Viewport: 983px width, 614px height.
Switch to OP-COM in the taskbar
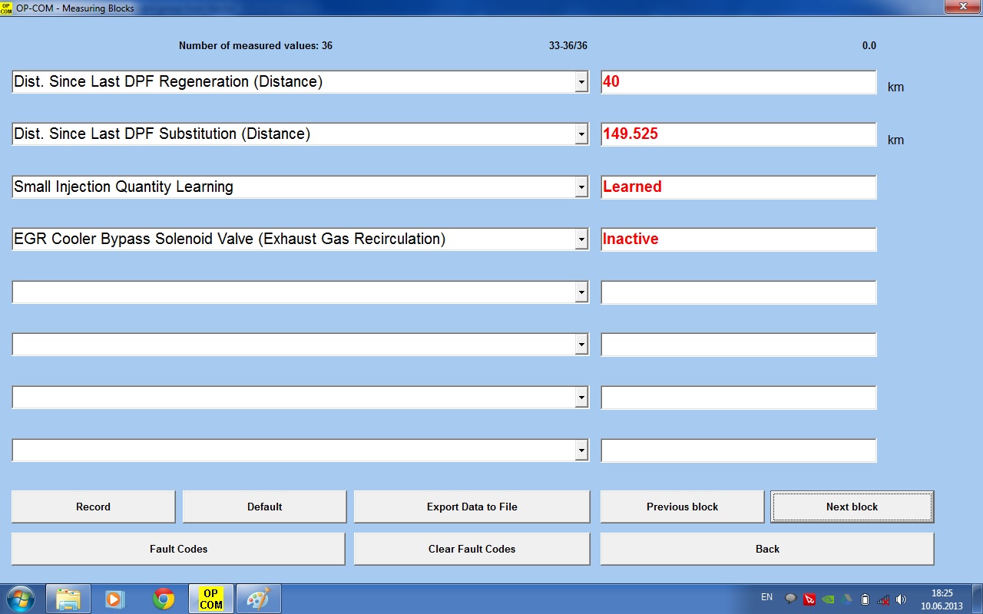coord(210,599)
